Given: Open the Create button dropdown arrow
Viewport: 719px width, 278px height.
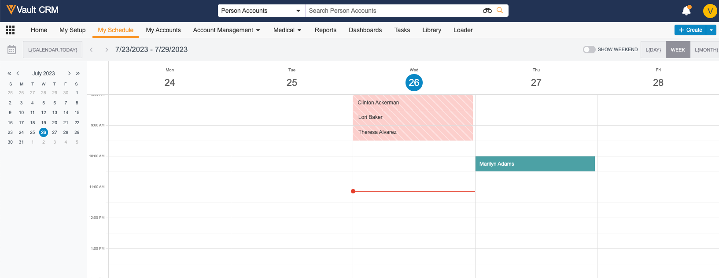Looking at the screenshot, I should [x=711, y=30].
